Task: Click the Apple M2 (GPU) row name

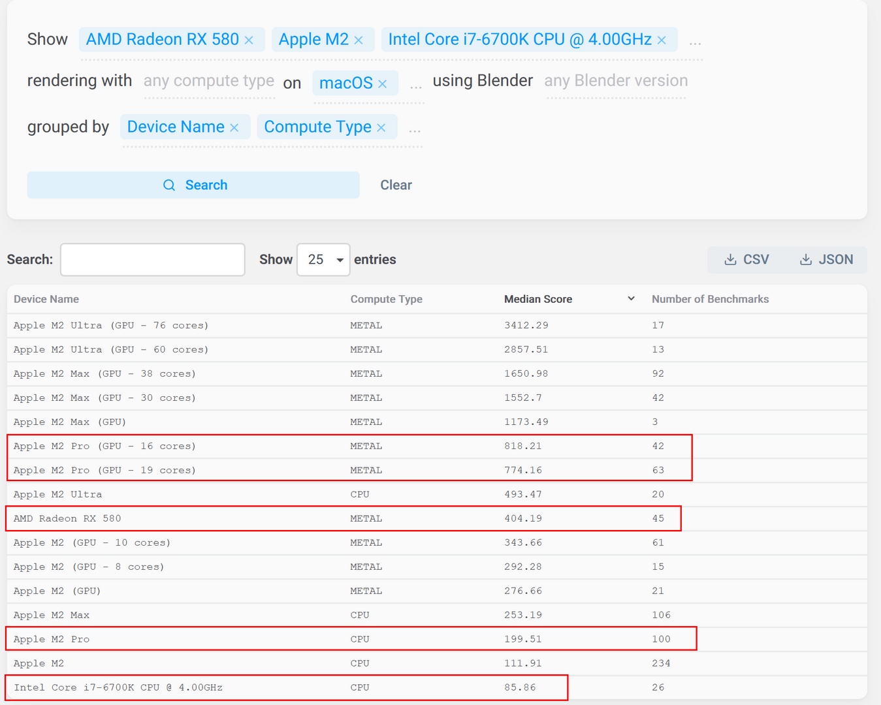Action: (57, 591)
